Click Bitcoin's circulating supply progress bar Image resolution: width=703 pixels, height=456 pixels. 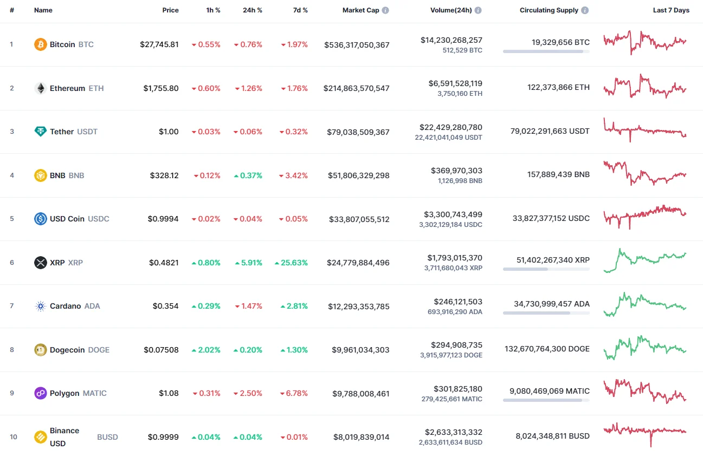(x=546, y=51)
